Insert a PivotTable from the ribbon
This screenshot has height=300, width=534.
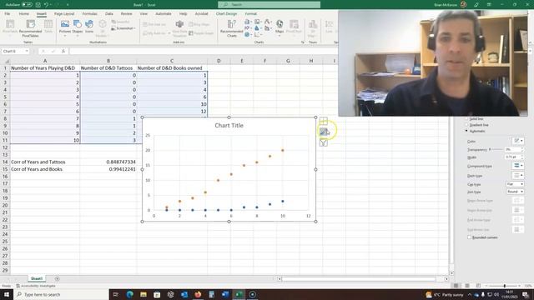pos(10,27)
